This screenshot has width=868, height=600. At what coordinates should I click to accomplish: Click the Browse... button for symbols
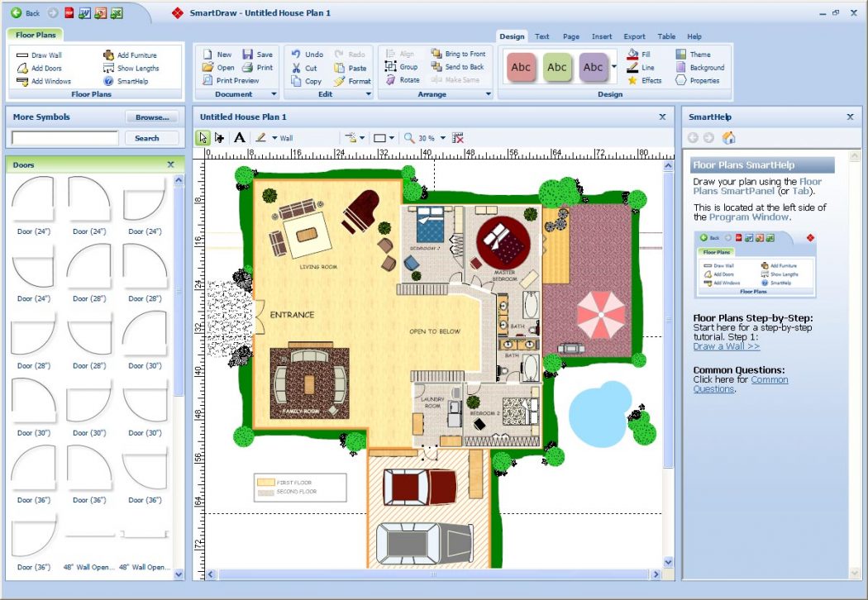pos(151,117)
